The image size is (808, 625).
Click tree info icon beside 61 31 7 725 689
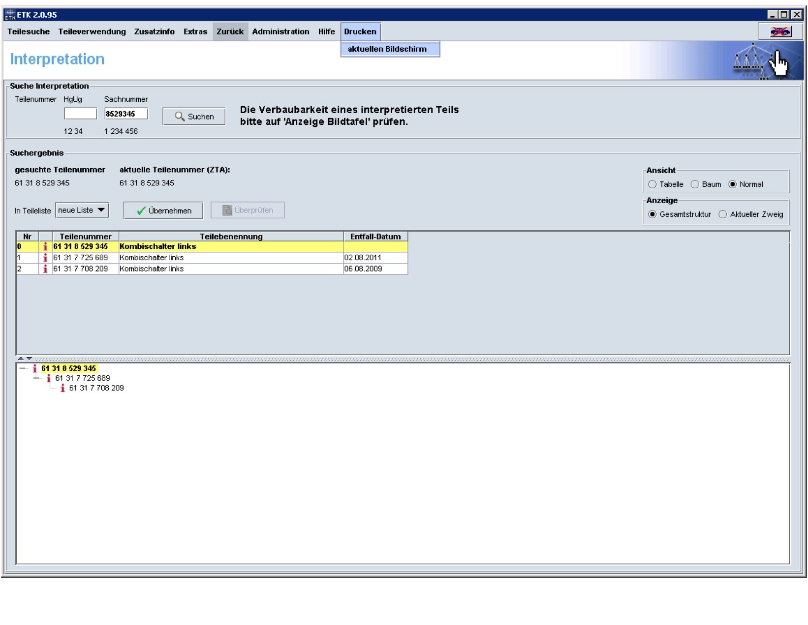click(x=48, y=378)
